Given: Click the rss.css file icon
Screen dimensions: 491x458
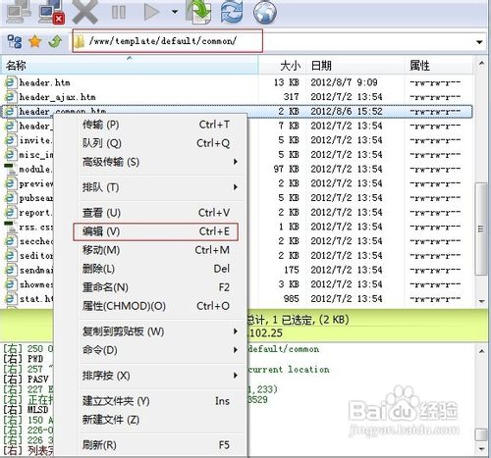Looking at the screenshot, I should [10, 227].
